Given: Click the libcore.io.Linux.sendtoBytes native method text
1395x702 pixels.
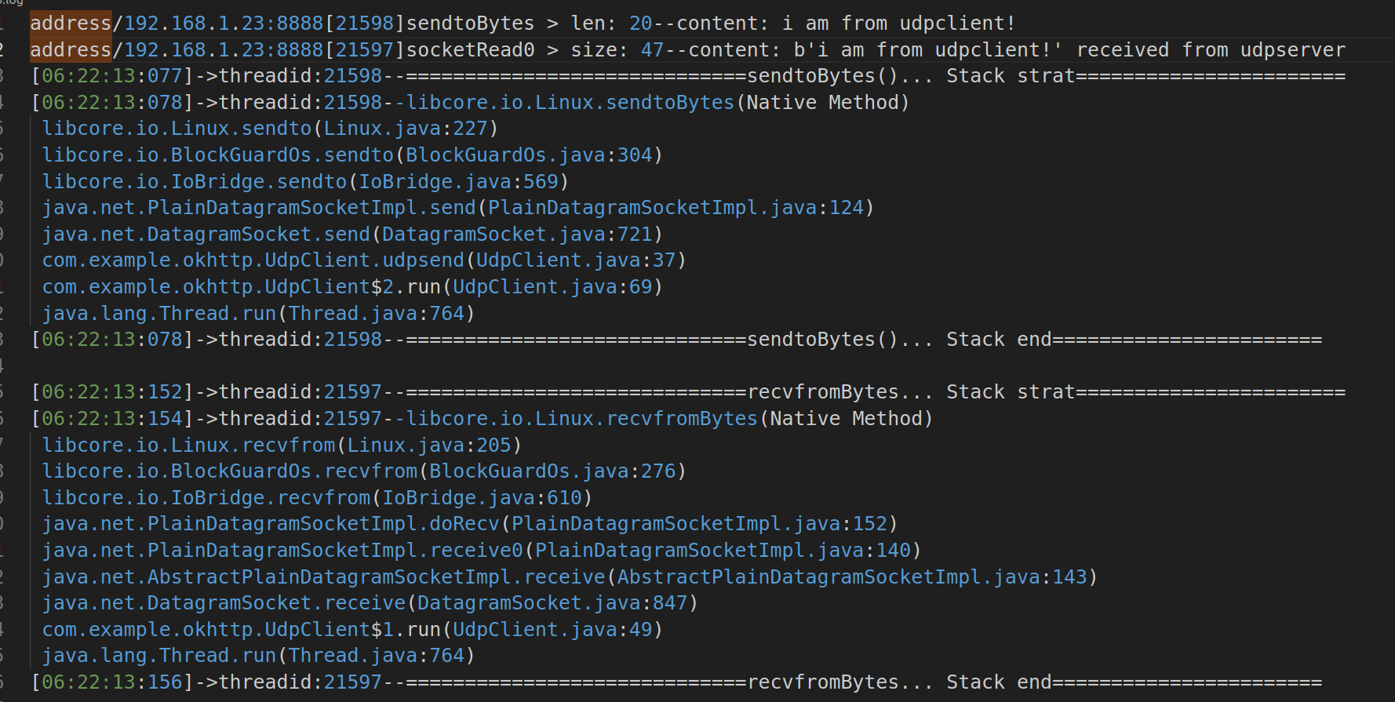Looking at the screenshot, I should pos(657,103).
